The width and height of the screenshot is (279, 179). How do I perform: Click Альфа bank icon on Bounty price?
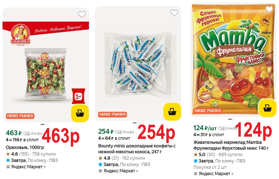pyautogui.click(x=119, y=132)
